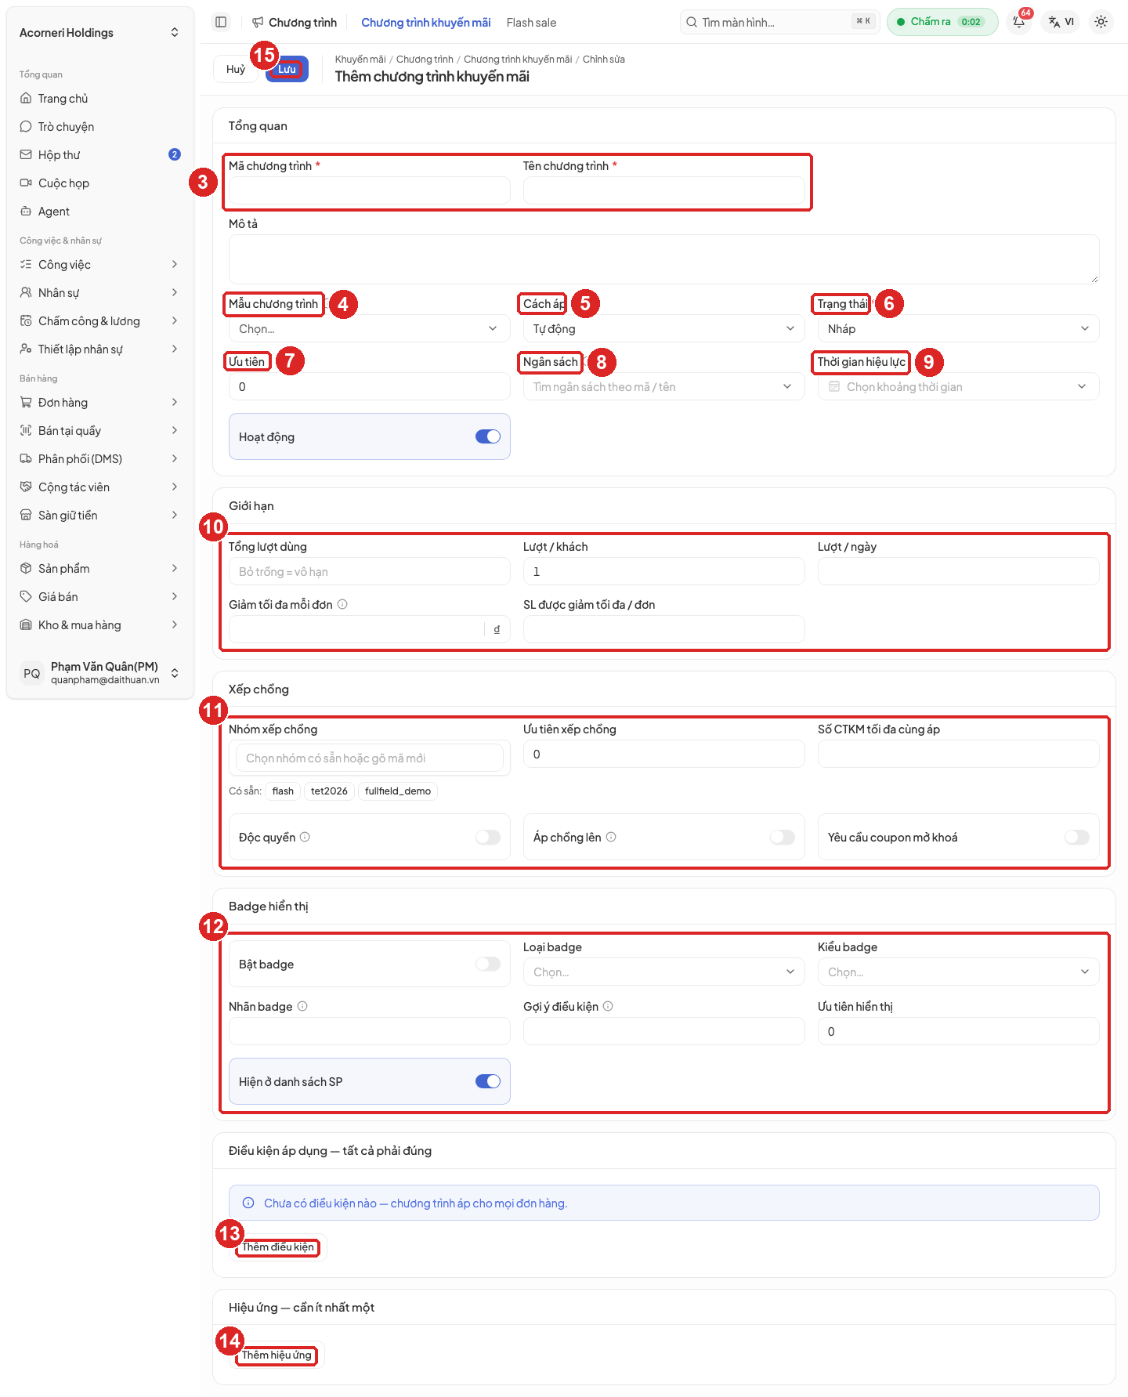Click the info icon next to Giảm tối đa mỗi đơn

[x=342, y=604]
